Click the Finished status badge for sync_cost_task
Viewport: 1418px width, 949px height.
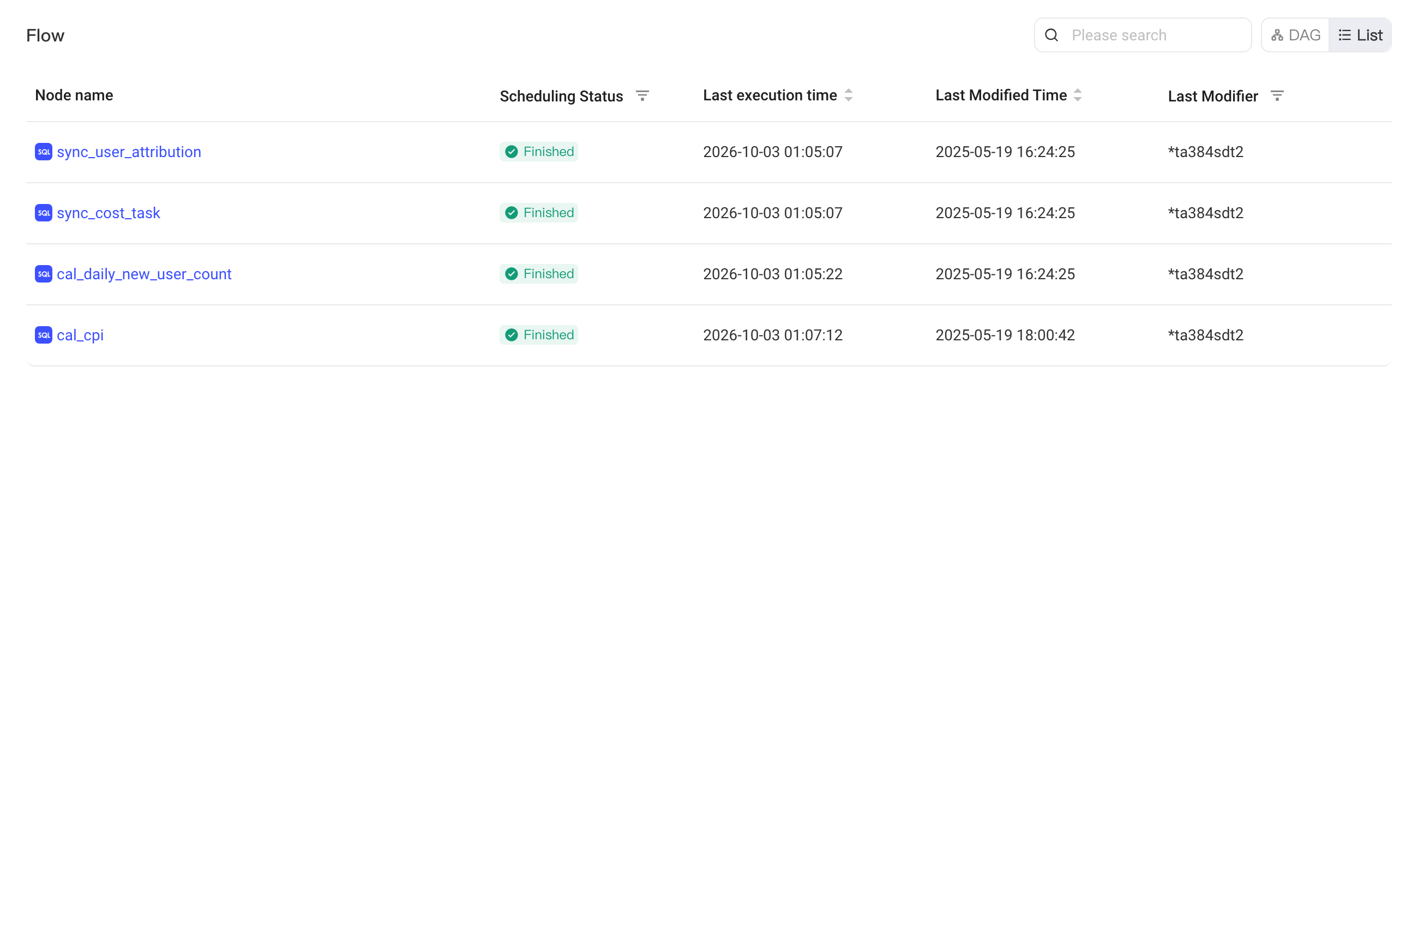539,213
